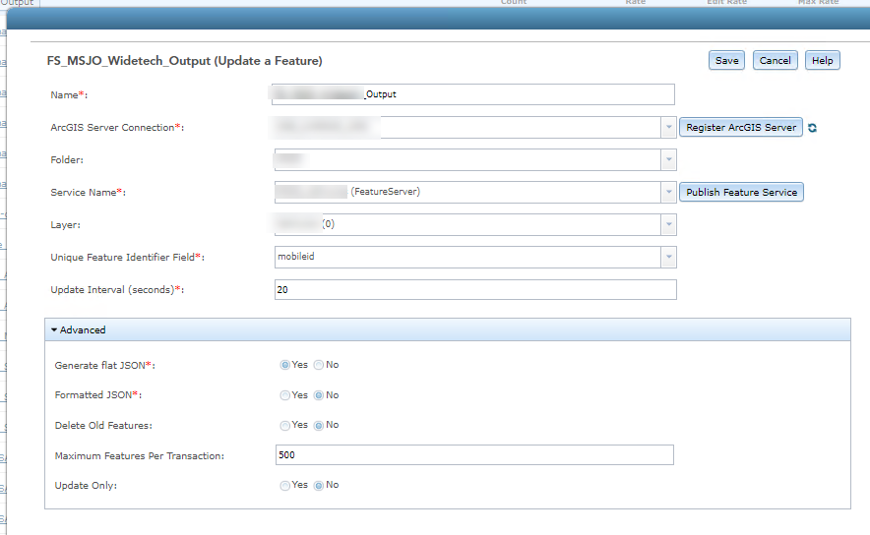Open the ArcGIS Server Connection dropdown
This screenshot has width=870, height=535.
tap(668, 128)
